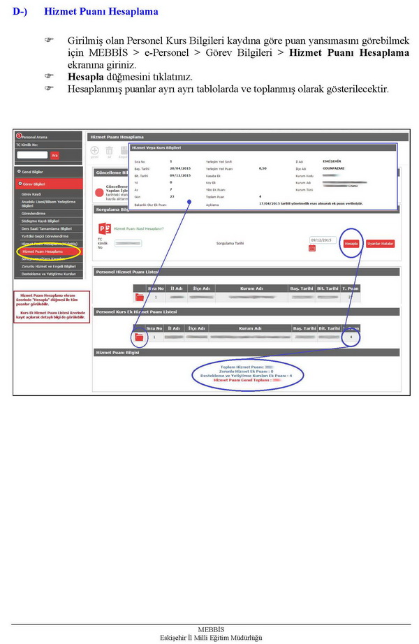This screenshot has width=419, height=644.
Task: Click the Personel Arama magnifier icon
Action: point(19,136)
